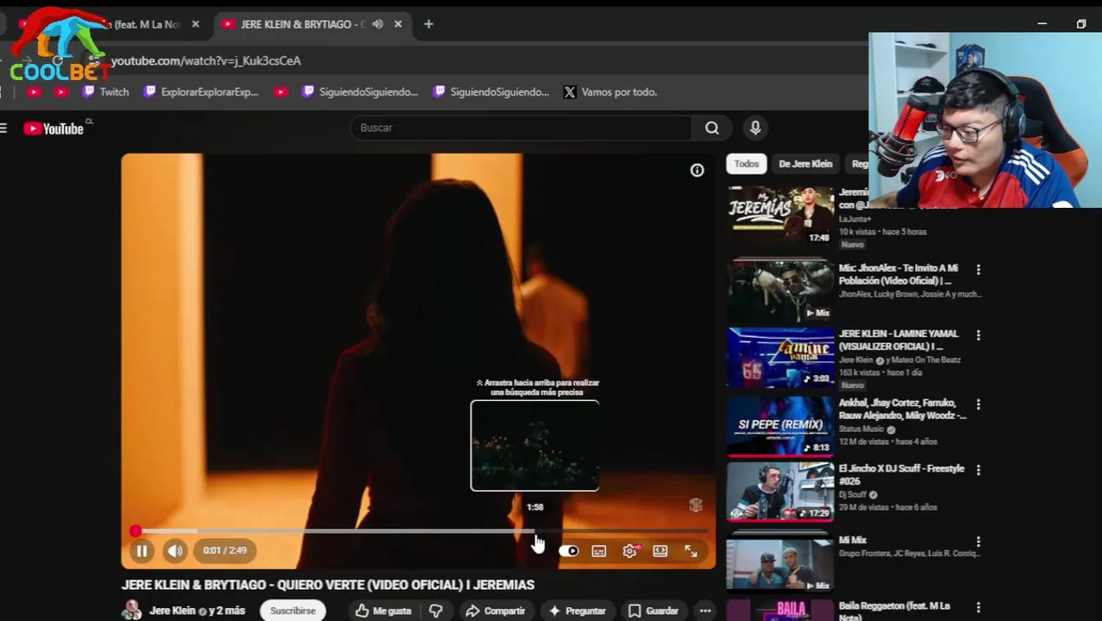Open the second SiguiendoSiguiendo... bookmark

(x=492, y=92)
